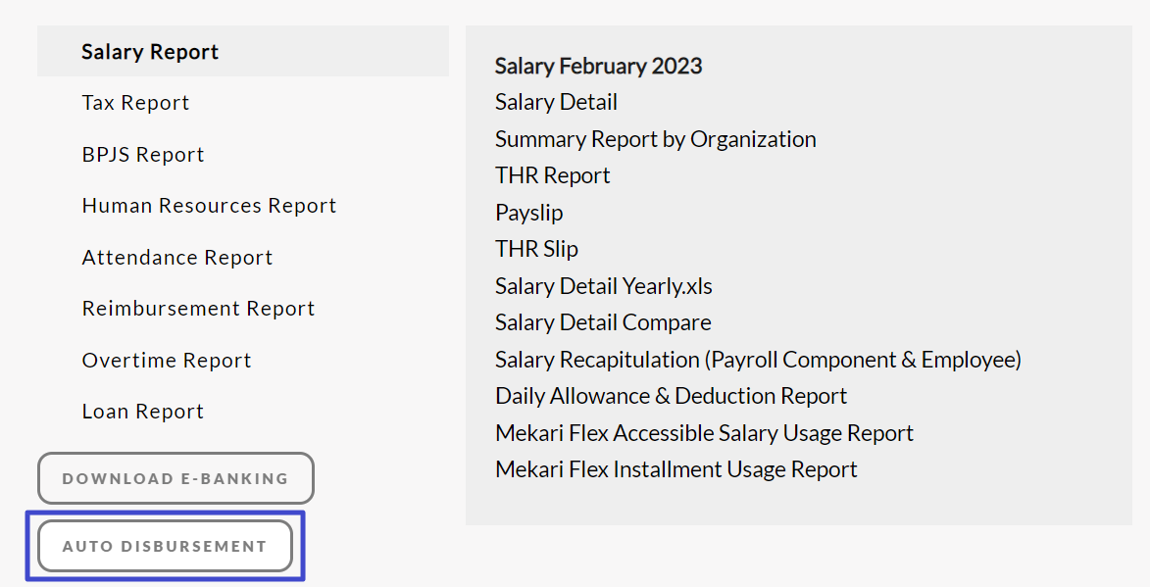Open Summary Report by Organization
1150x587 pixels.
click(656, 139)
